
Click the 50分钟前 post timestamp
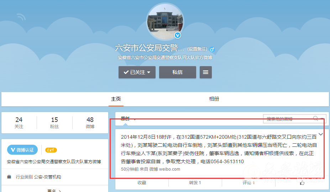click(130, 169)
